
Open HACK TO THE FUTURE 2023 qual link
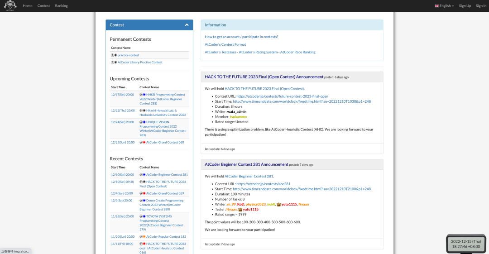pyautogui.click(x=163, y=248)
